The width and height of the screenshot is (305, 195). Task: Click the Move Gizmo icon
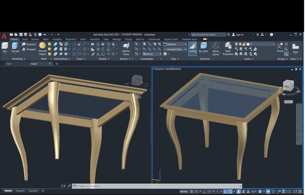tap(216, 49)
